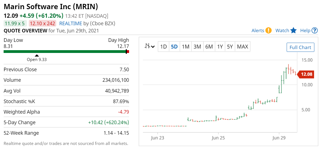Click the REALTIME link
321x148 pixels.
click(x=71, y=23)
